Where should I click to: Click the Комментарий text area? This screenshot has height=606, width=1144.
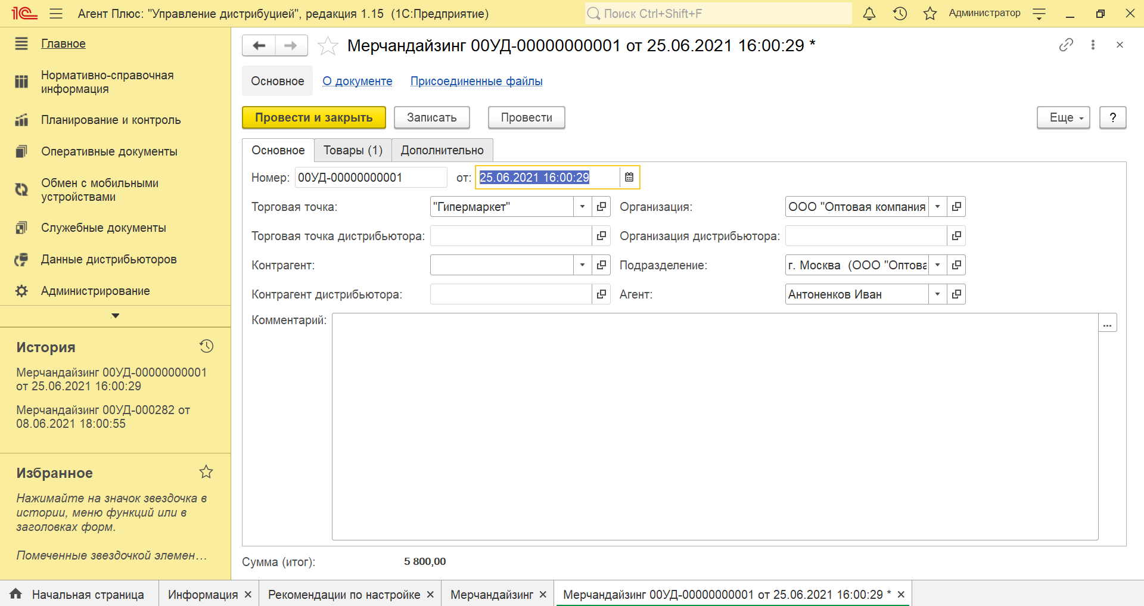[715, 427]
